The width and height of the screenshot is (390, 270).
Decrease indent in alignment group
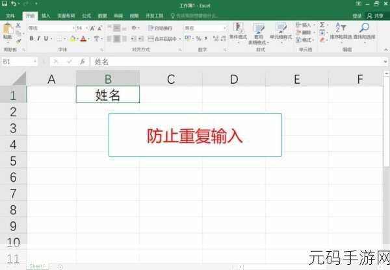click(x=133, y=39)
